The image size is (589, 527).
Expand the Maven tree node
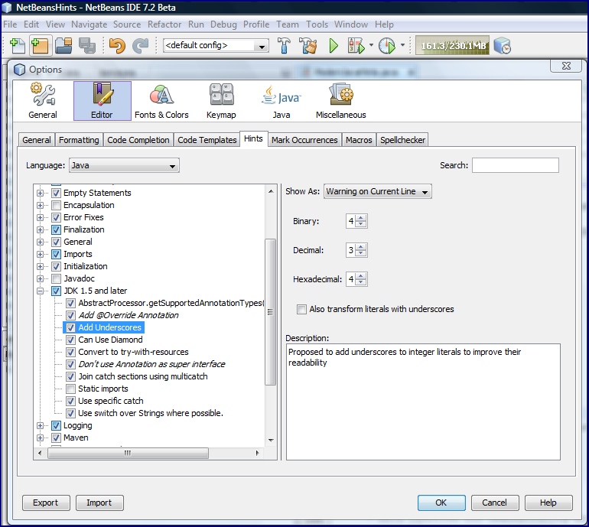coord(41,438)
